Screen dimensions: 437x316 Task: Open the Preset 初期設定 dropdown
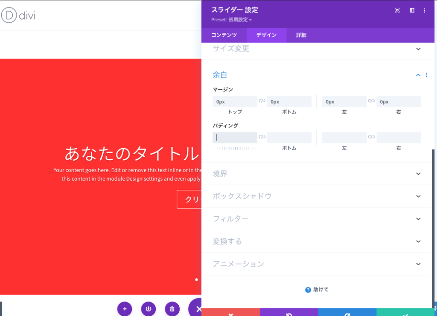[231, 20]
